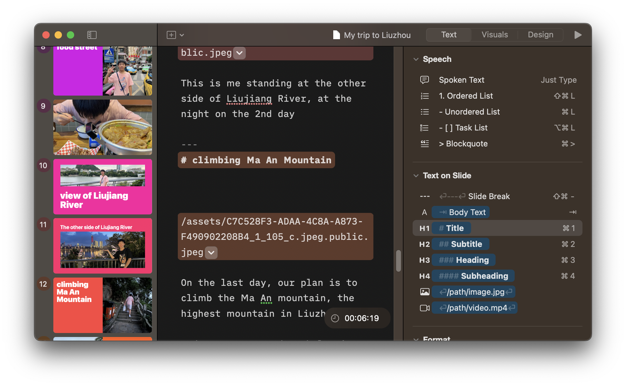
Task: Click the Ordered List icon
Action: point(425,96)
